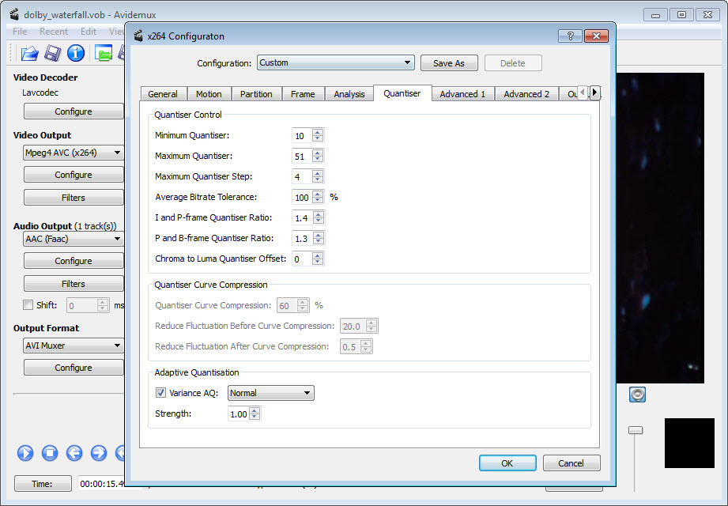Open Output Format muxer dropdown
Viewport: 728px width, 506px height.
click(x=74, y=346)
